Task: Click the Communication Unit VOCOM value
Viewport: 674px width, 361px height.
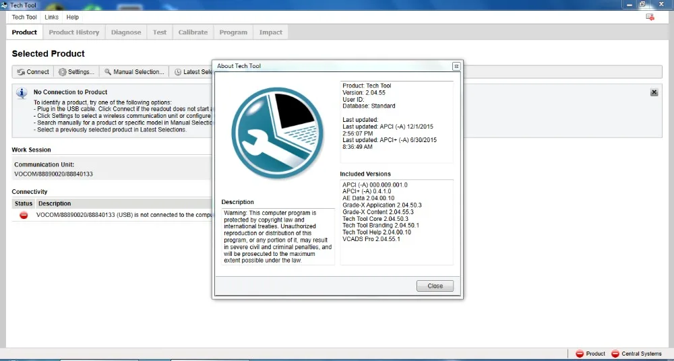Action: point(53,174)
